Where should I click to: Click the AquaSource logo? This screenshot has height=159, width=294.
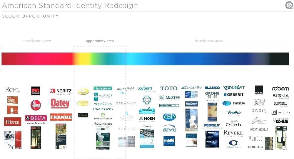[191, 104]
